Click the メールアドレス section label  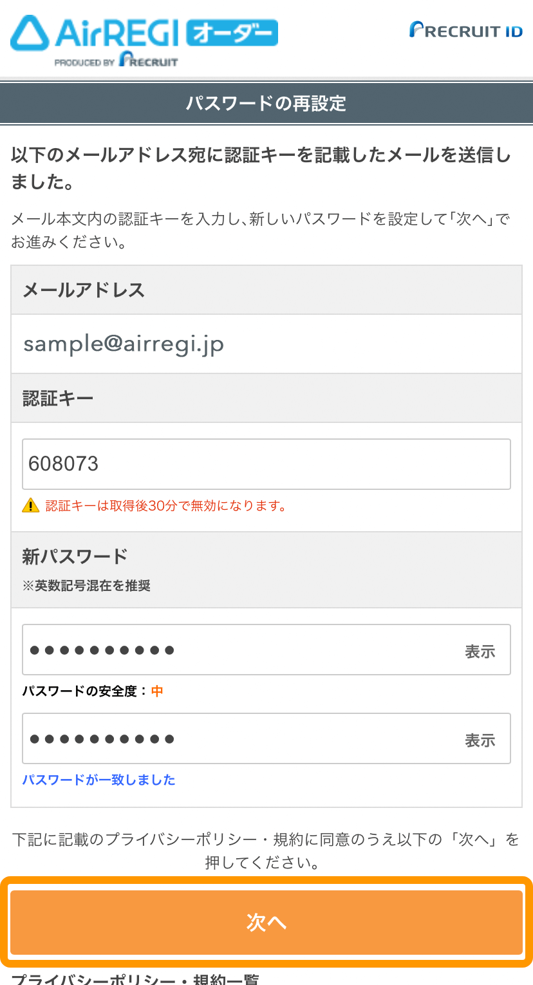point(84,290)
